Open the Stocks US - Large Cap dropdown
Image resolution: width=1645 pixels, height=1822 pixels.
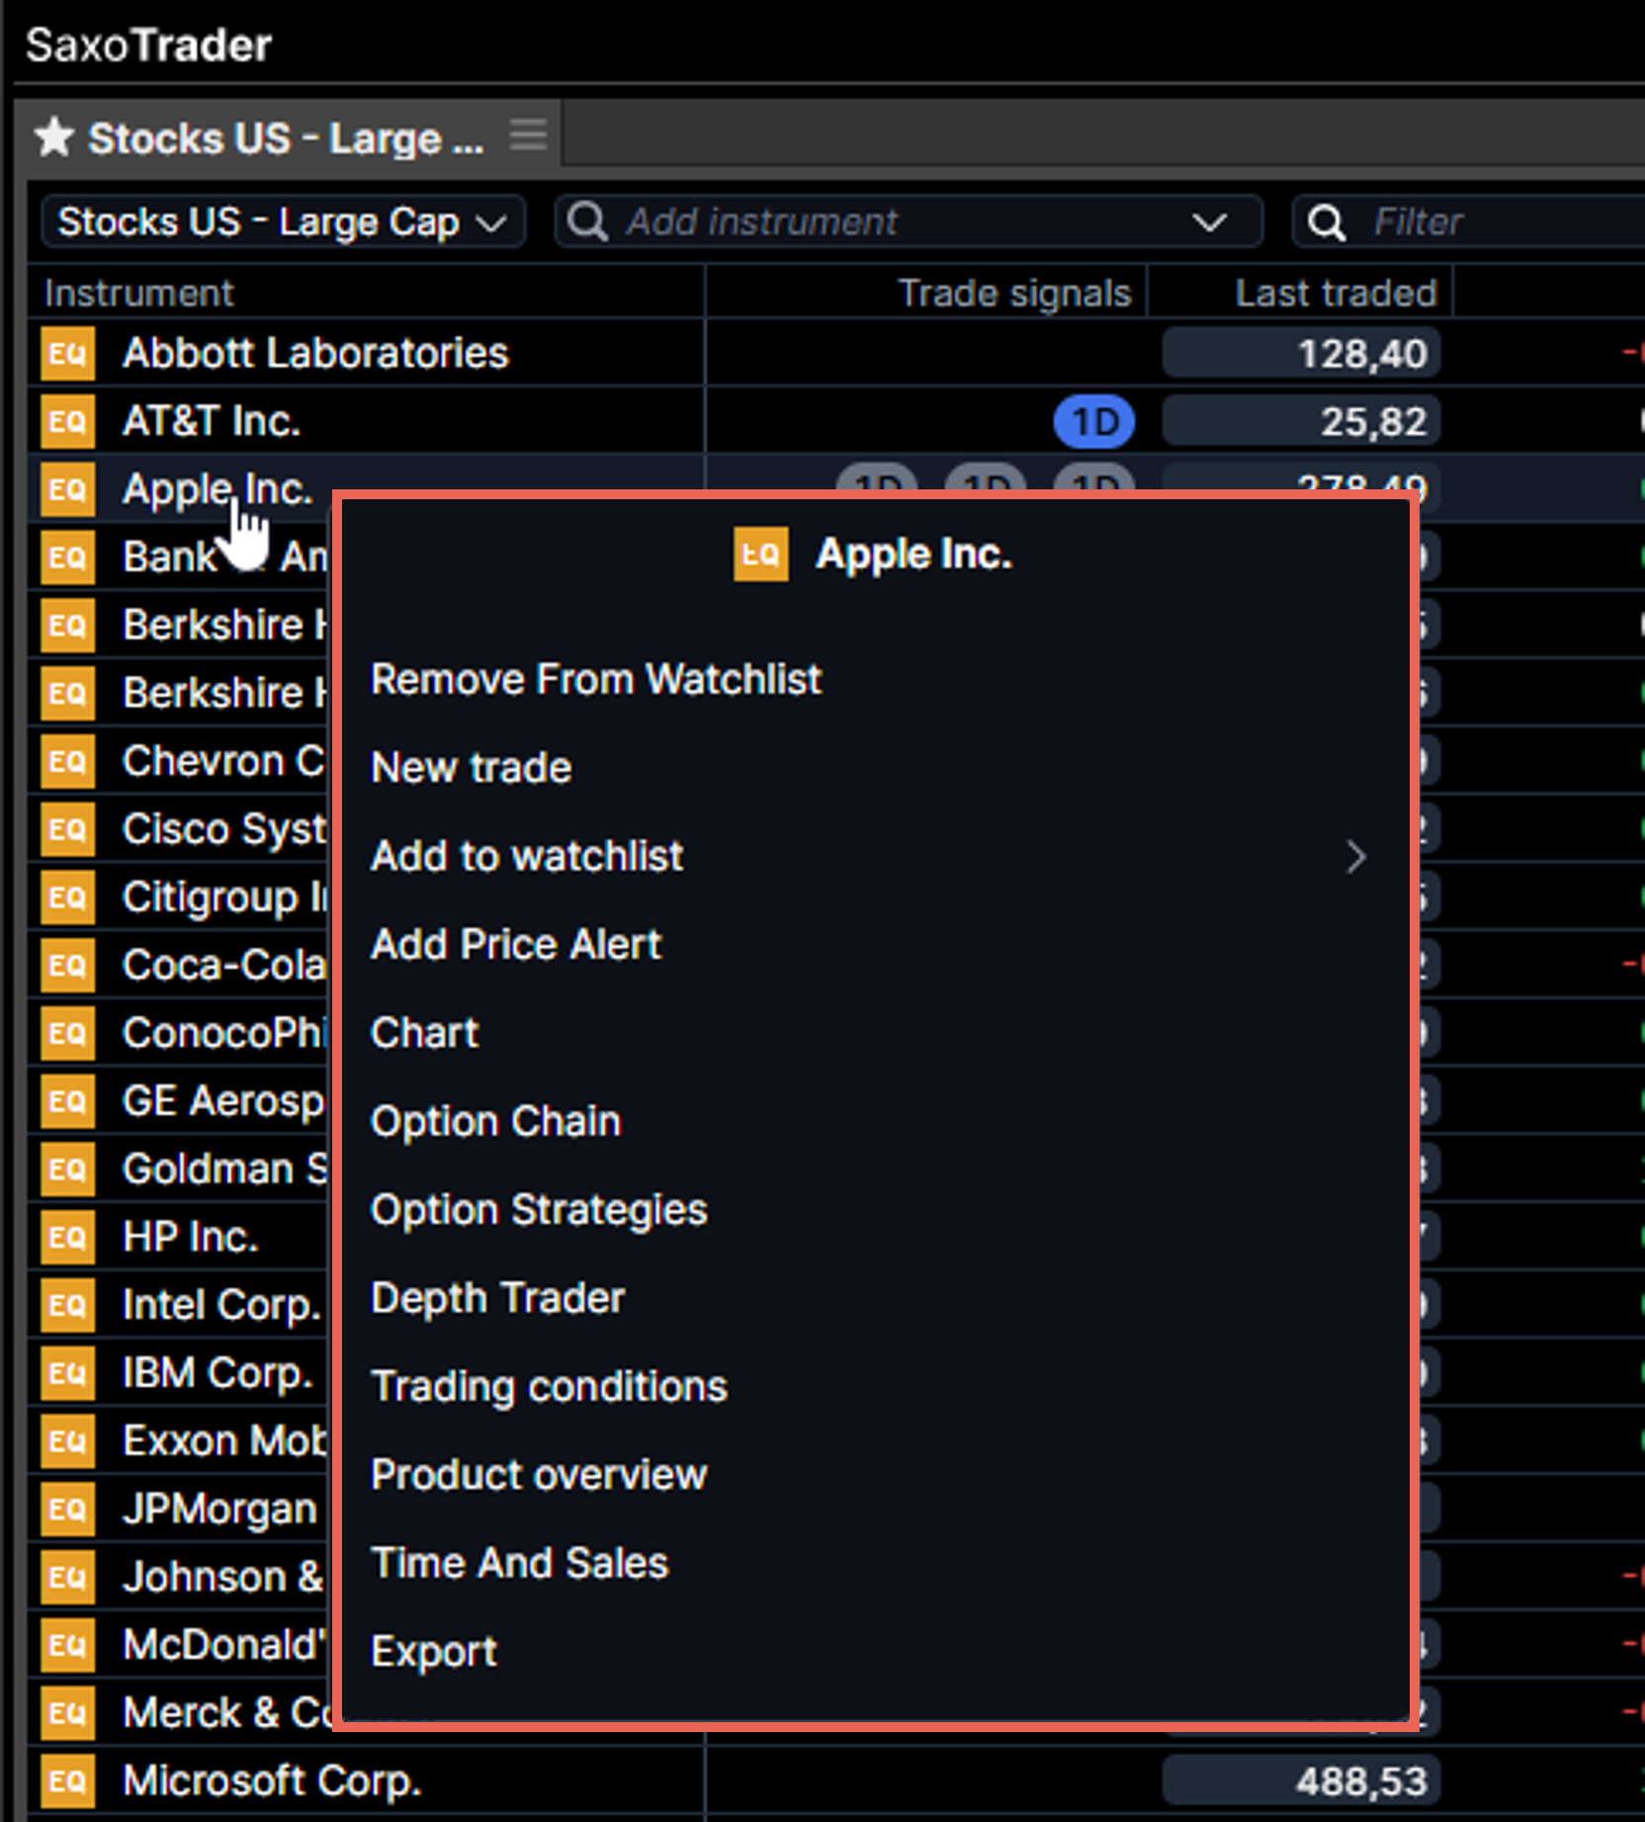pos(282,222)
